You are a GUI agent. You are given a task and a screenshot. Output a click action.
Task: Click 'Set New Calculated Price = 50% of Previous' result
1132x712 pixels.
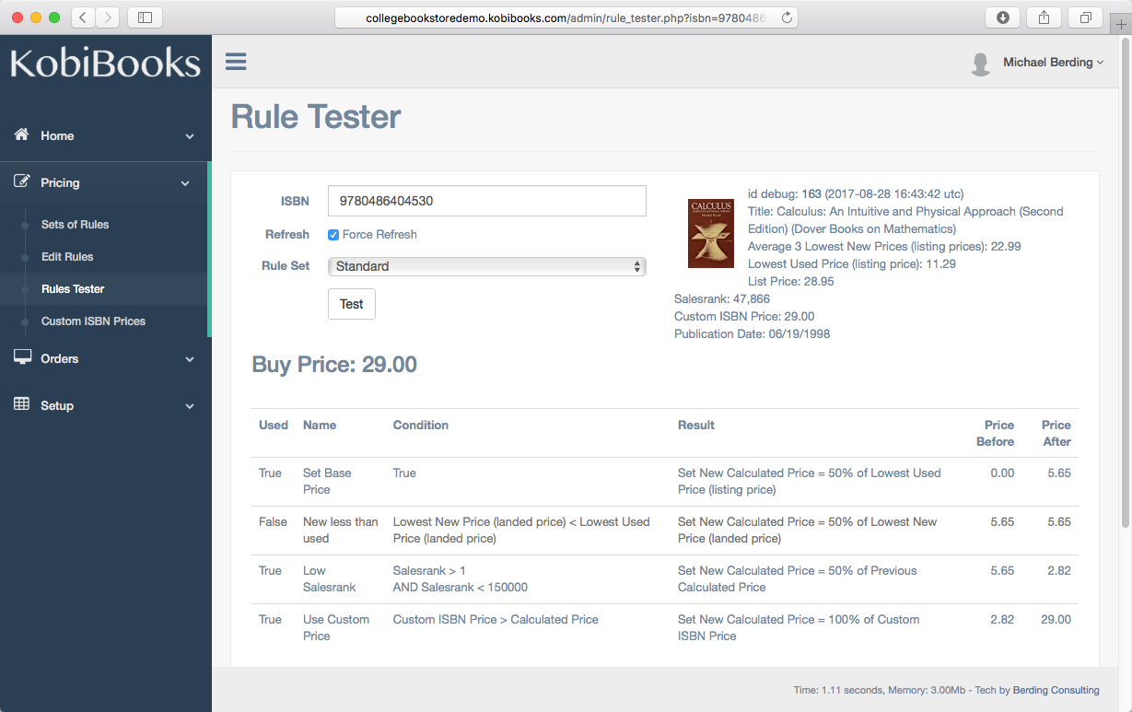(798, 579)
